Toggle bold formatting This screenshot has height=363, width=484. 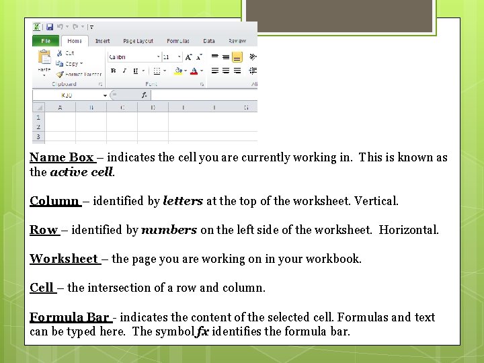(114, 71)
